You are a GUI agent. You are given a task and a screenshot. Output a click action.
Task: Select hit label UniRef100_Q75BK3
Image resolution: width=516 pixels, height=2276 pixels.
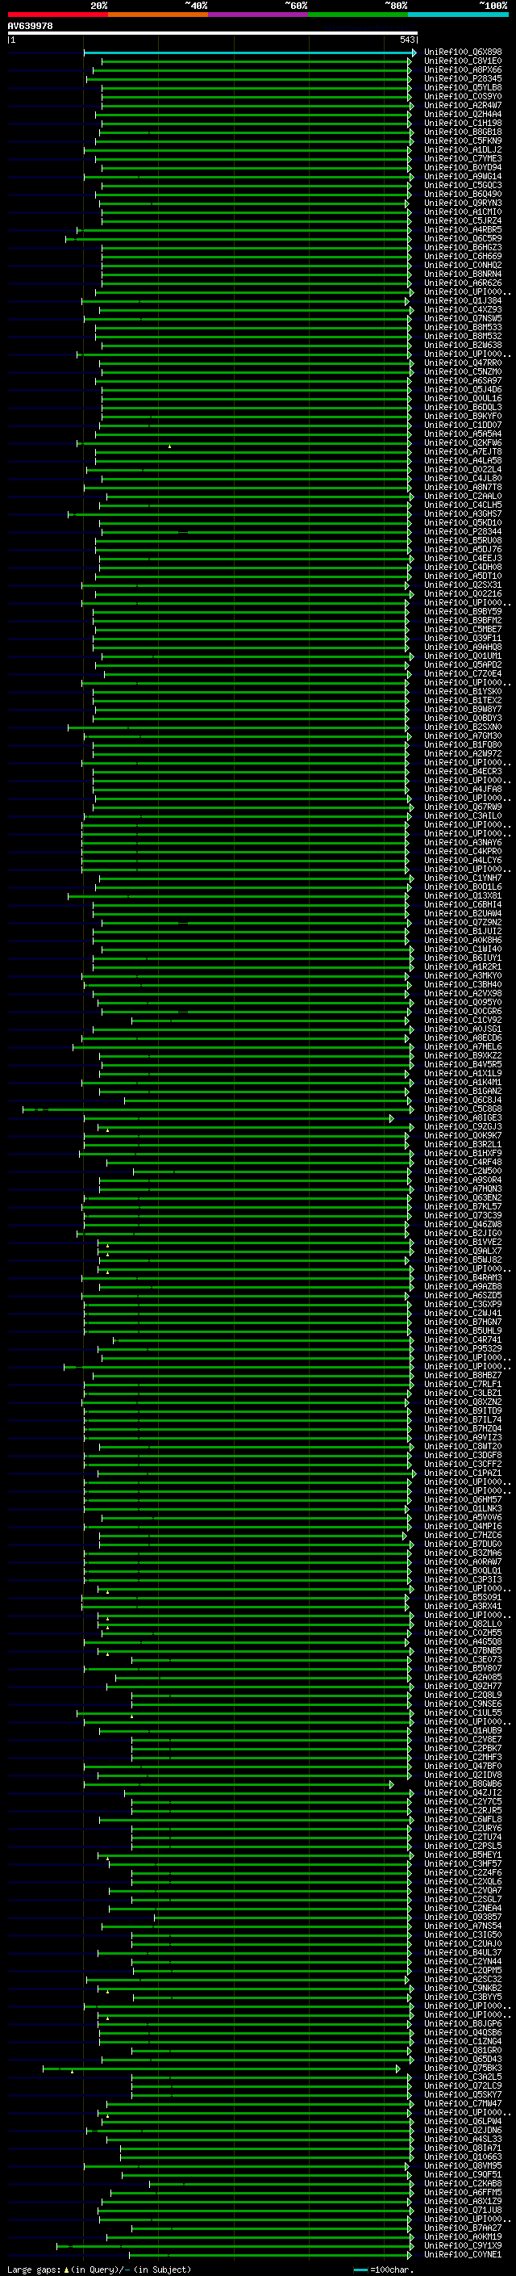tap(463, 2069)
